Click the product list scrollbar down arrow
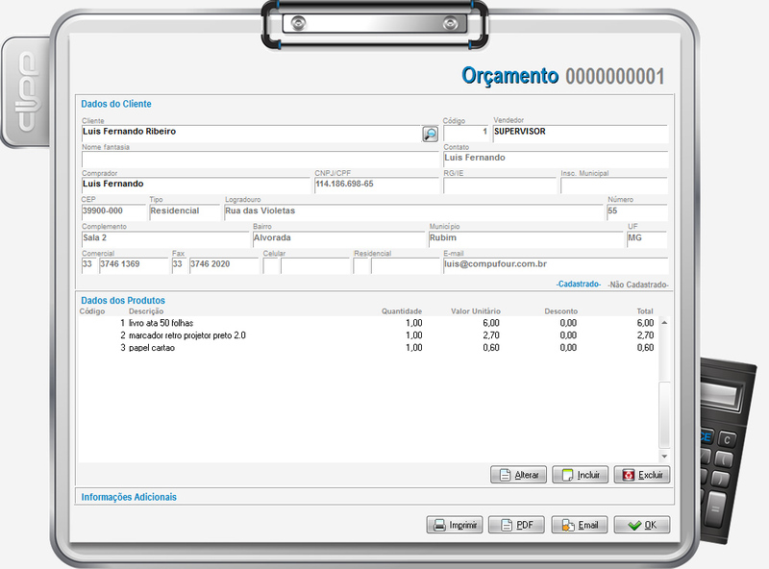This screenshot has width=769, height=569. pyautogui.click(x=663, y=456)
